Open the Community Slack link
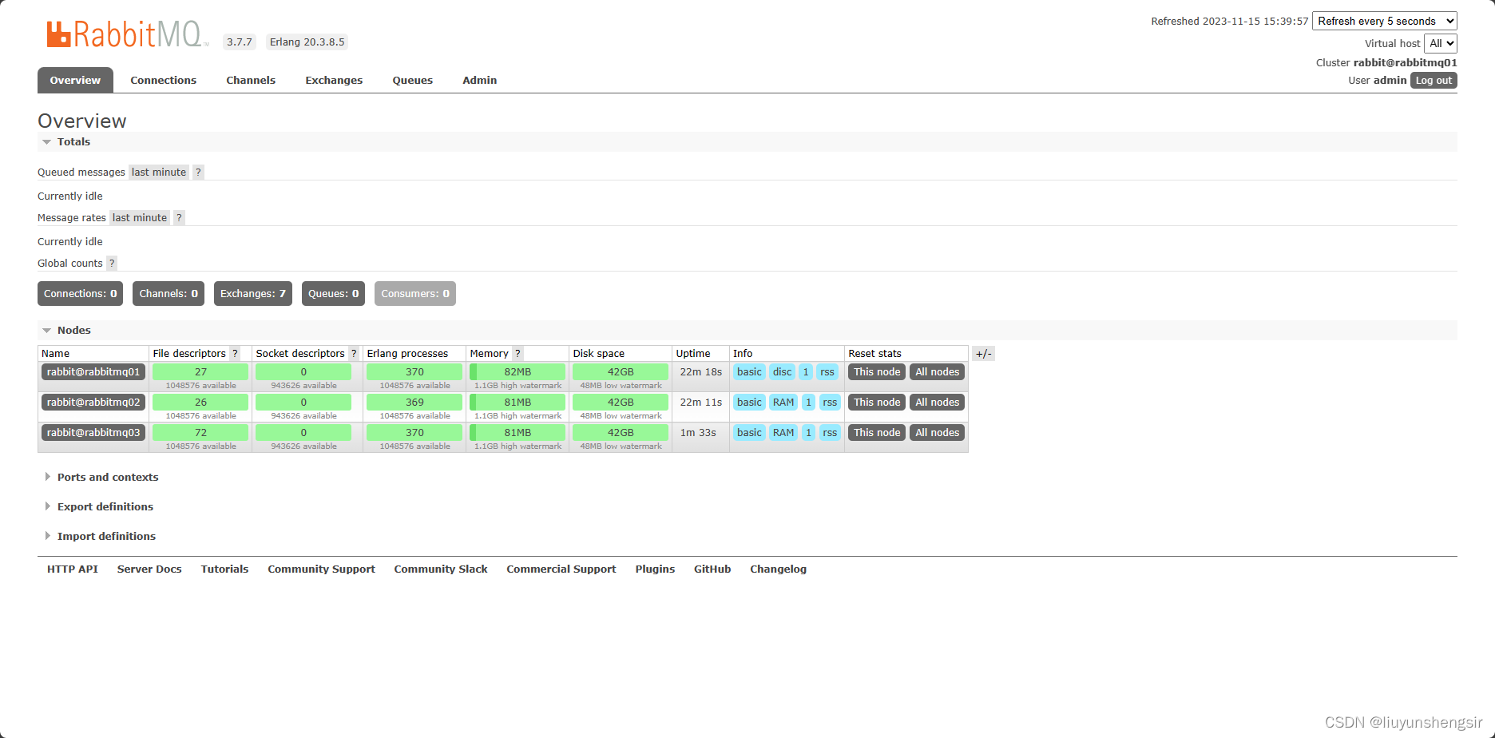 click(x=441, y=569)
